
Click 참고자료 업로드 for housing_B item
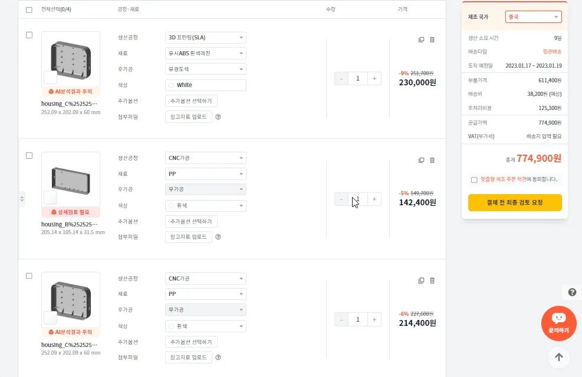189,237
